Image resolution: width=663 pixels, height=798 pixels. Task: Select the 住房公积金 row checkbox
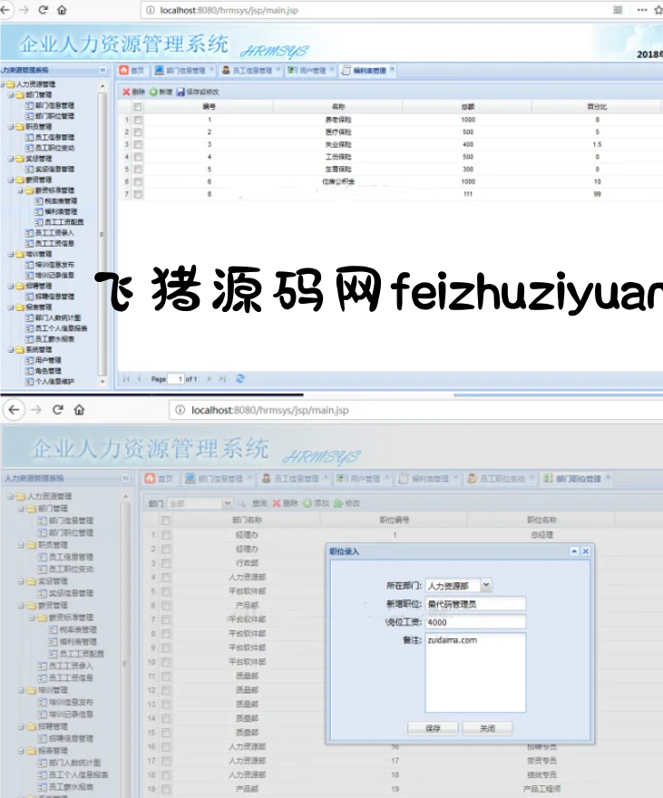coord(139,181)
